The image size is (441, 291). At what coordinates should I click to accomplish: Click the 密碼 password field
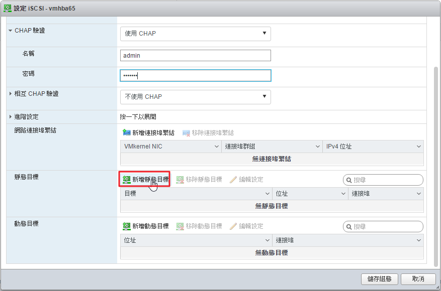tap(196, 75)
